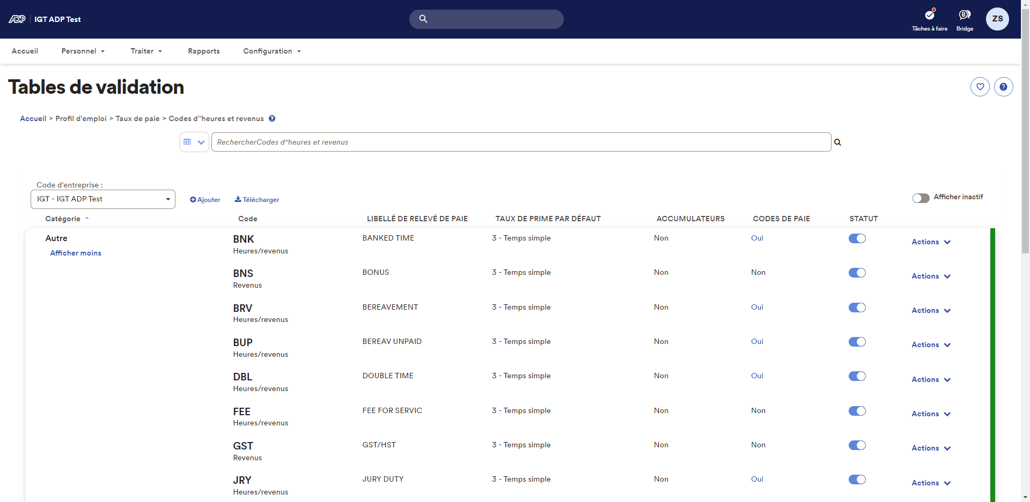This screenshot has height=502, width=1030.
Task: Turn off the GST status toggle
Action: coord(857,446)
